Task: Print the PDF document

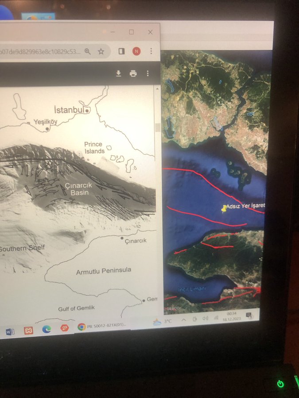Action: point(133,73)
